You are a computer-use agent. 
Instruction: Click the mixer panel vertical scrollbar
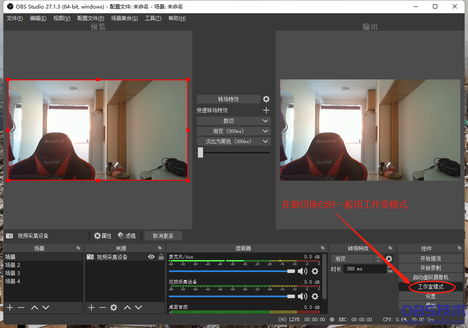324,276
